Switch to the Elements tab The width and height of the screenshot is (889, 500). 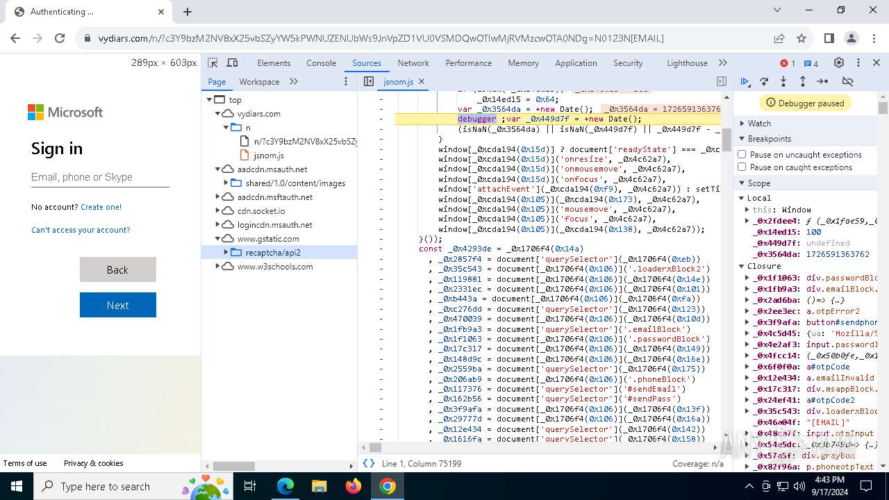coord(274,62)
